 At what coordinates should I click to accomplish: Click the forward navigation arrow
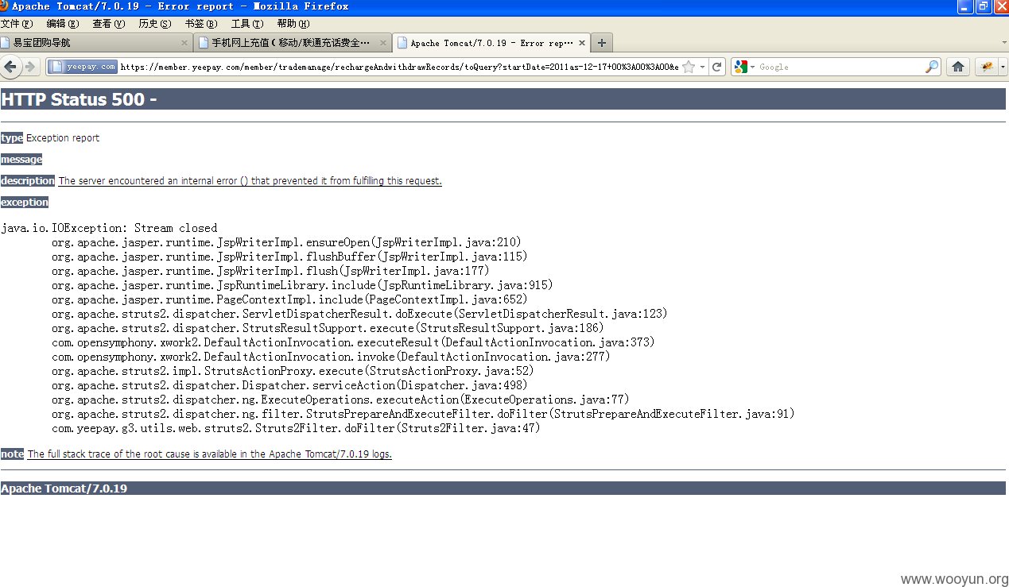point(31,67)
